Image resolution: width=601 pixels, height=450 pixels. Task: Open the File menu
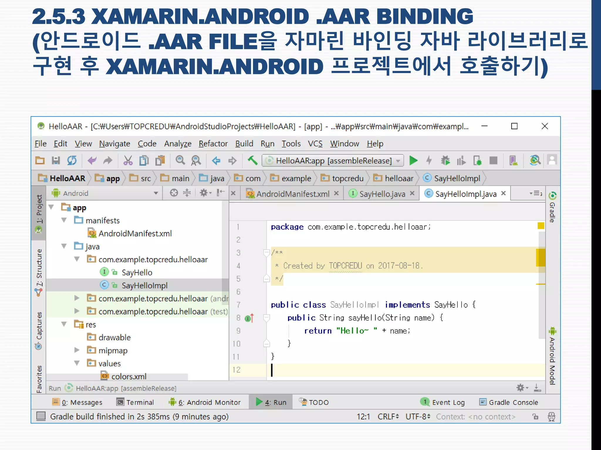(40, 144)
